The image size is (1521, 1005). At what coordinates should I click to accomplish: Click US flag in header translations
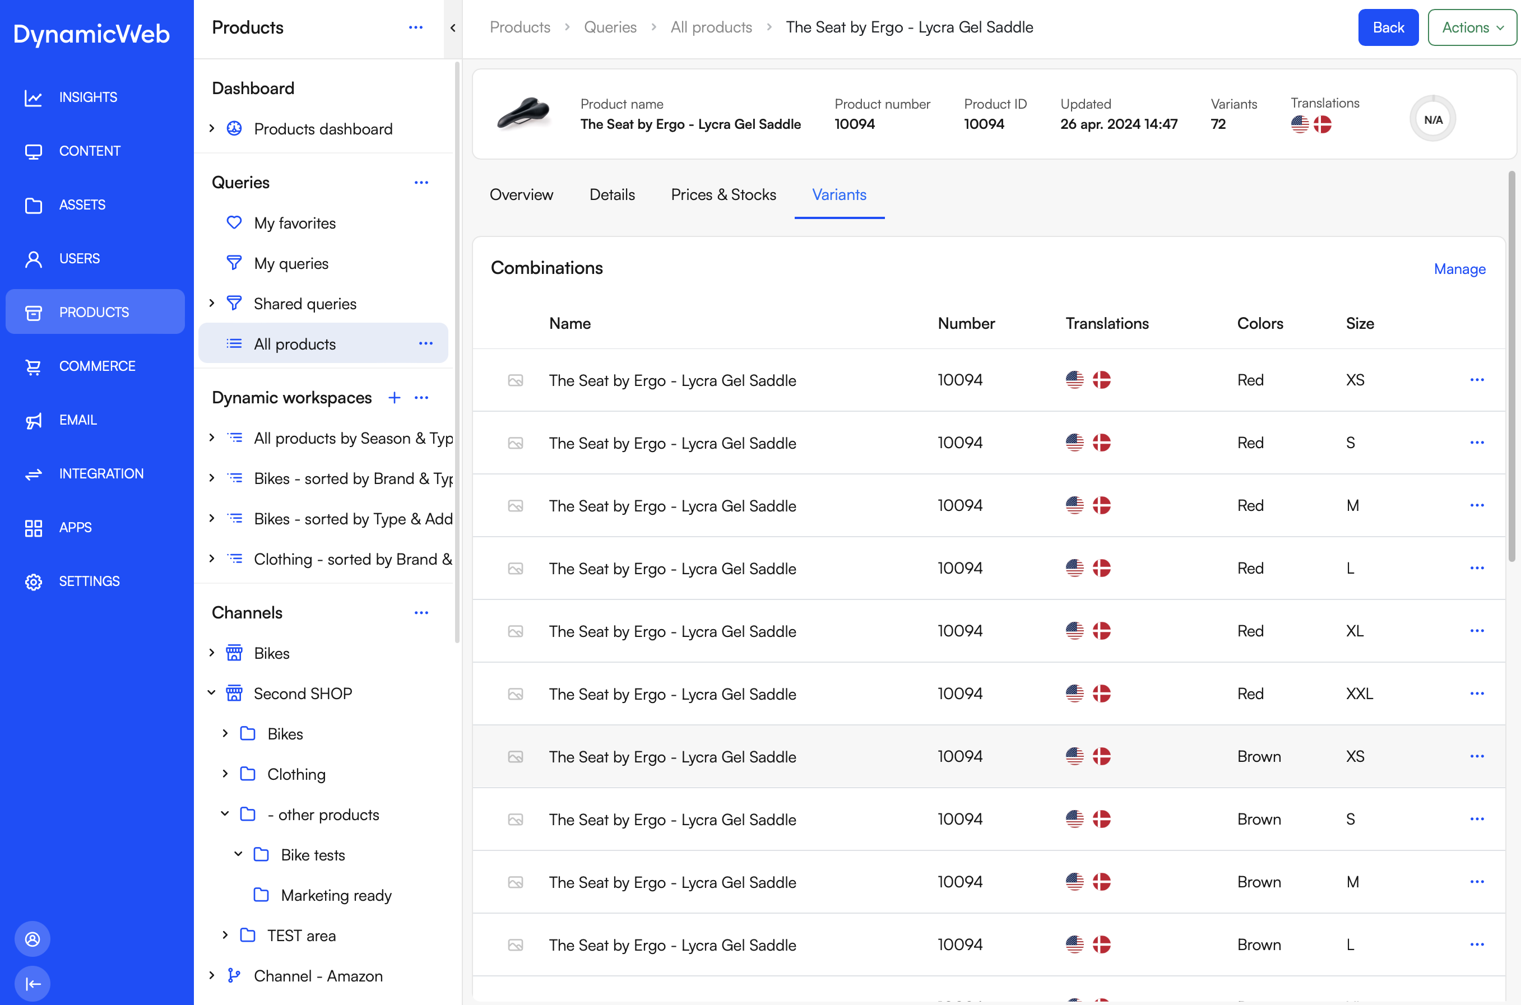(1300, 124)
